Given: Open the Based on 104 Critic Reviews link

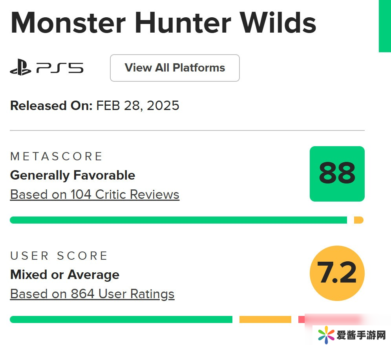Looking at the screenshot, I should tap(95, 195).
